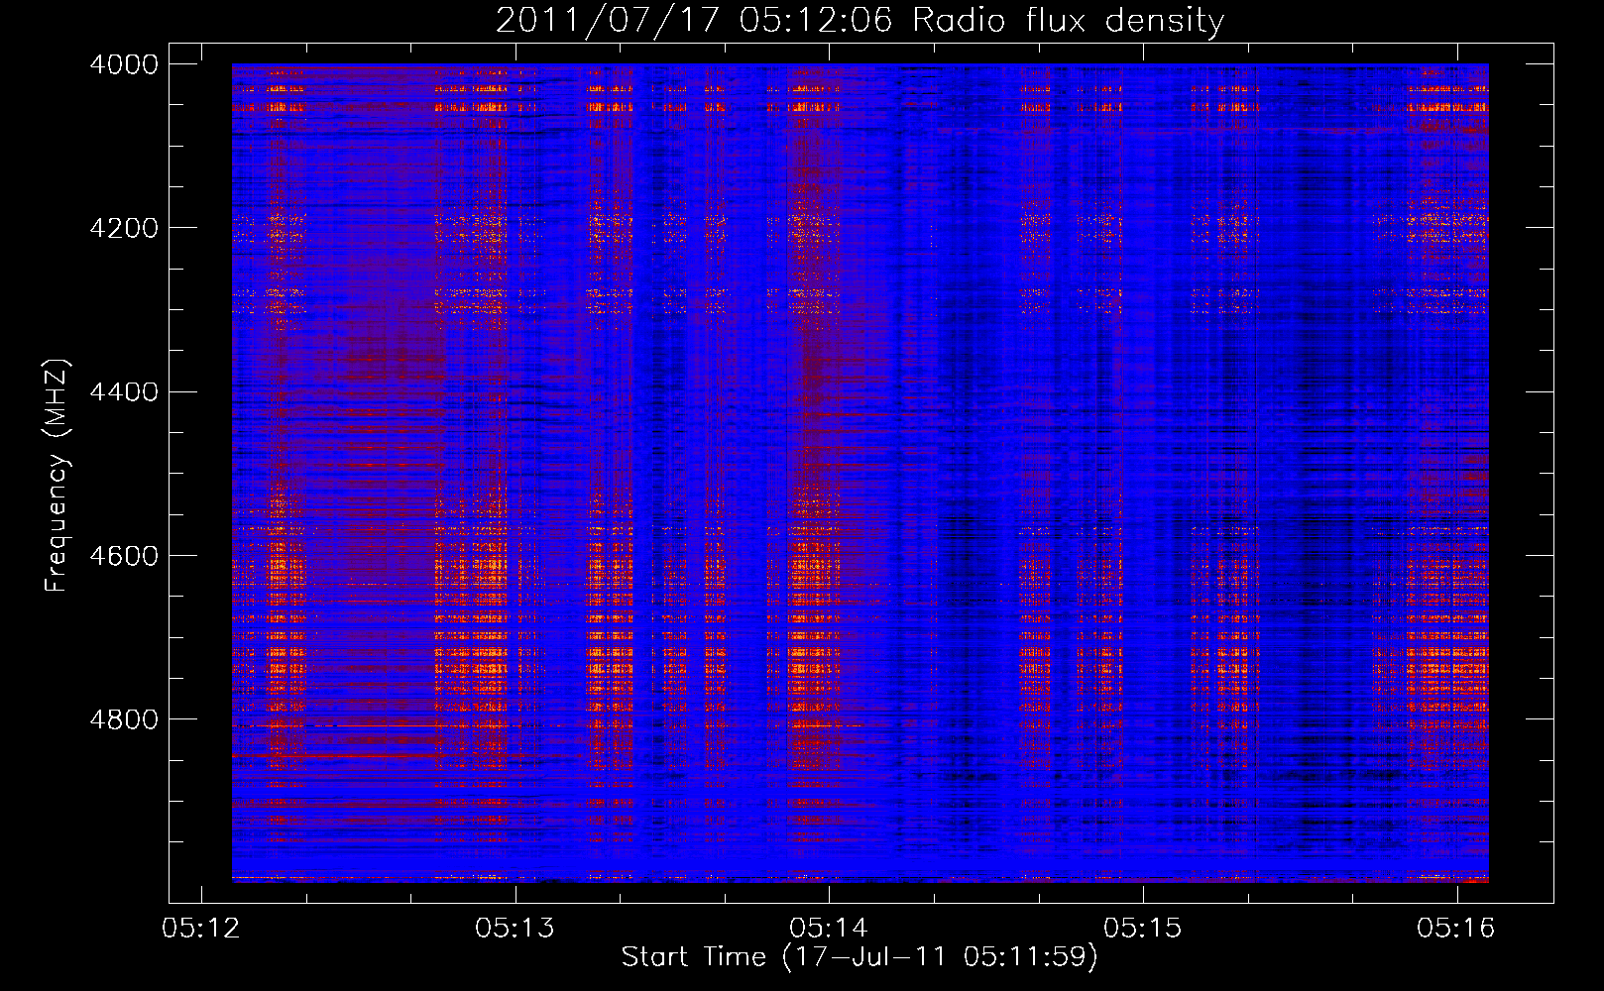The image size is (1604, 991).
Task: Click the 'Start Time (17-Jul-11 05:11:59)' axis title
Action: pyautogui.click(x=859, y=957)
